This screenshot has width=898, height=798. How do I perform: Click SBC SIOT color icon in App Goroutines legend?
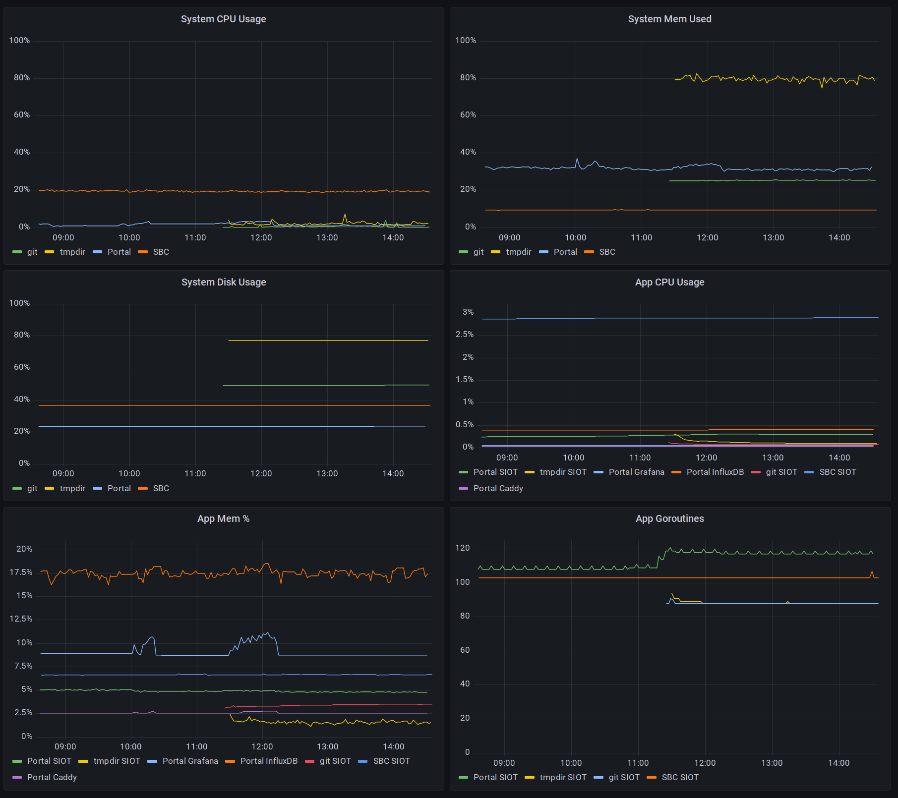click(652, 778)
